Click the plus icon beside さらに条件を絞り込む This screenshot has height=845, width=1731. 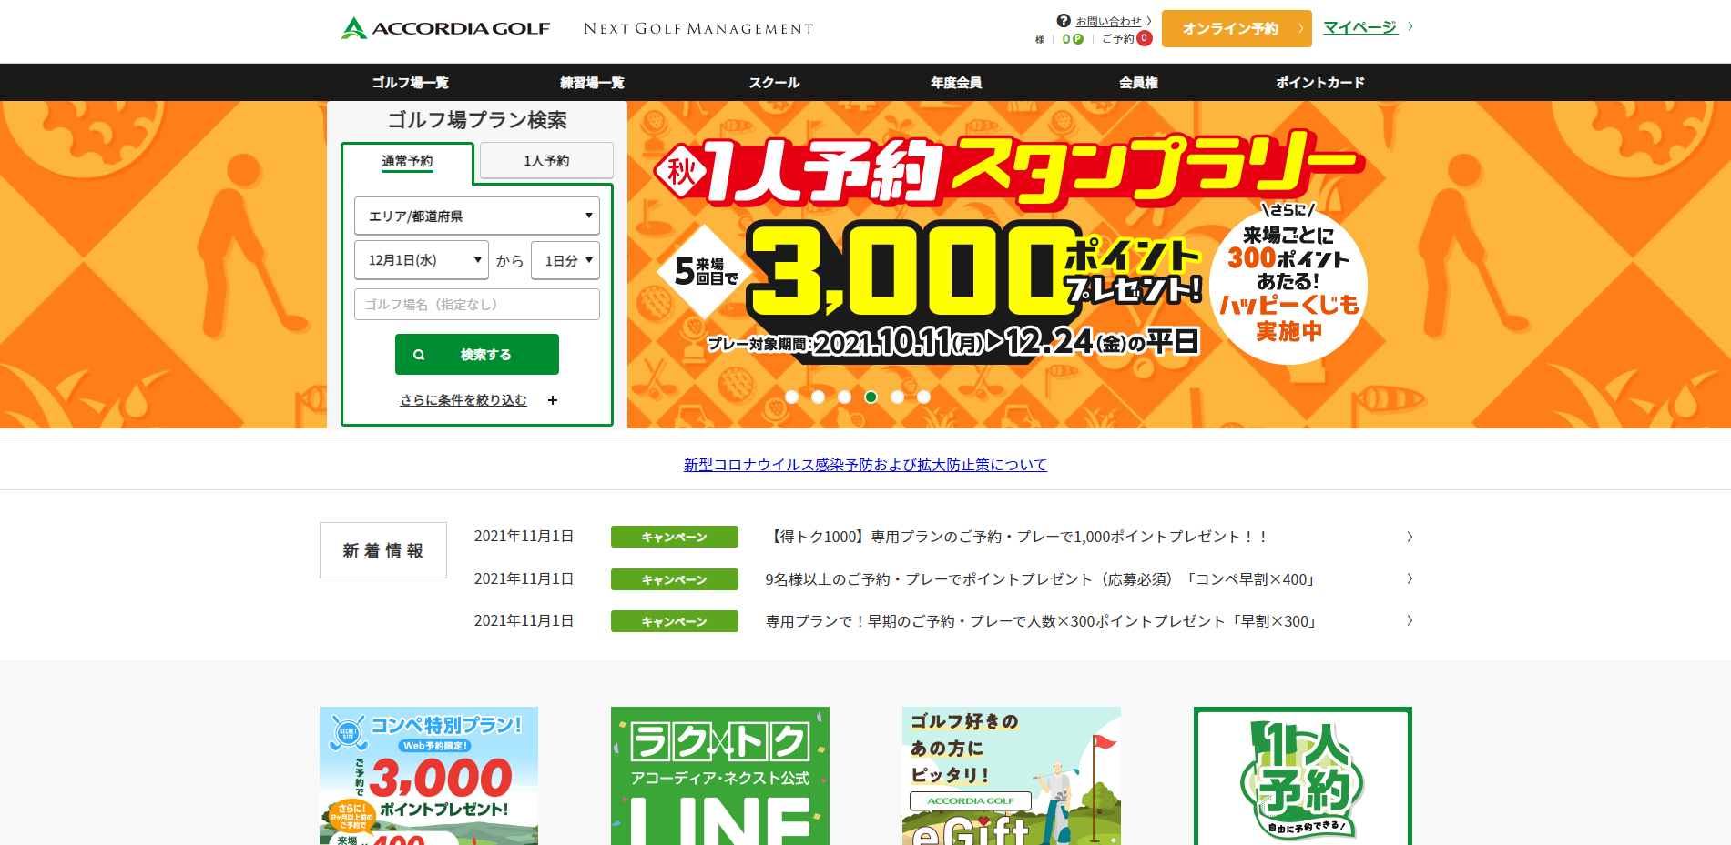tap(553, 400)
